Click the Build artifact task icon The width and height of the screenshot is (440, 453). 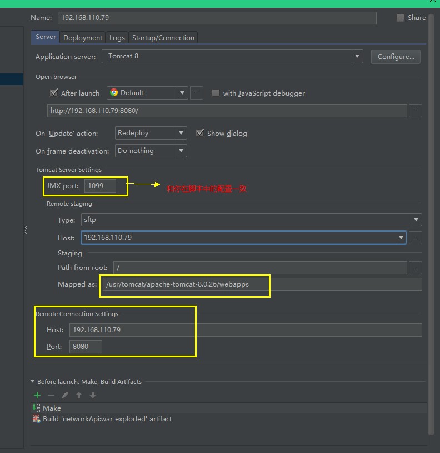36,418
